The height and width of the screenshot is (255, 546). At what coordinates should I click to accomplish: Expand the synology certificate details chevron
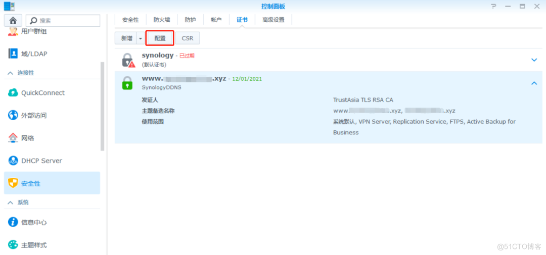click(534, 60)
